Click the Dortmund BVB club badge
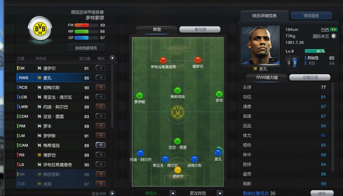 [40, 28]
